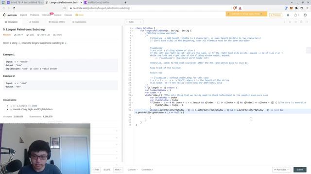Open a new browser tab
311x174 pixels.
[x=125, y=2]
